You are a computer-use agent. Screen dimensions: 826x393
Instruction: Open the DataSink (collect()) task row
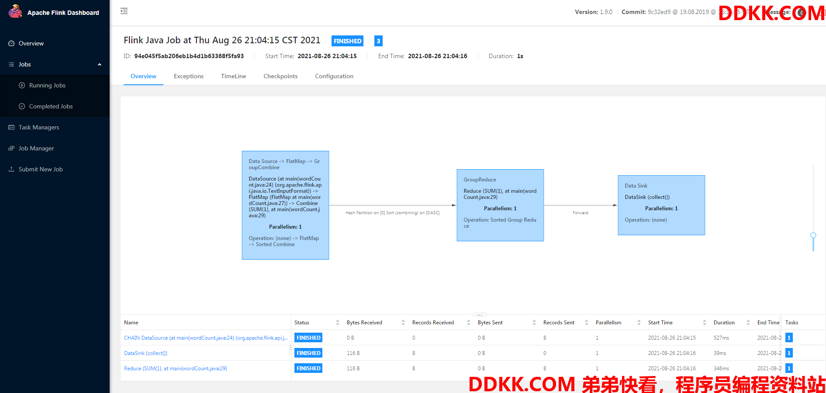click(145, 353)
